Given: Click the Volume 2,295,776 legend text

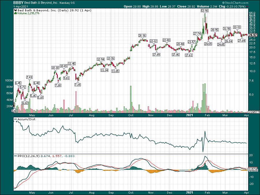Looking at the screenshot, I should [28, 13].
